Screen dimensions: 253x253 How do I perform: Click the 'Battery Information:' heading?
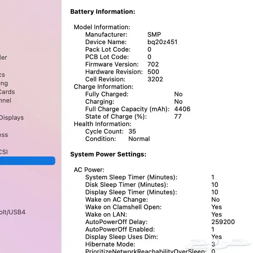103,12
